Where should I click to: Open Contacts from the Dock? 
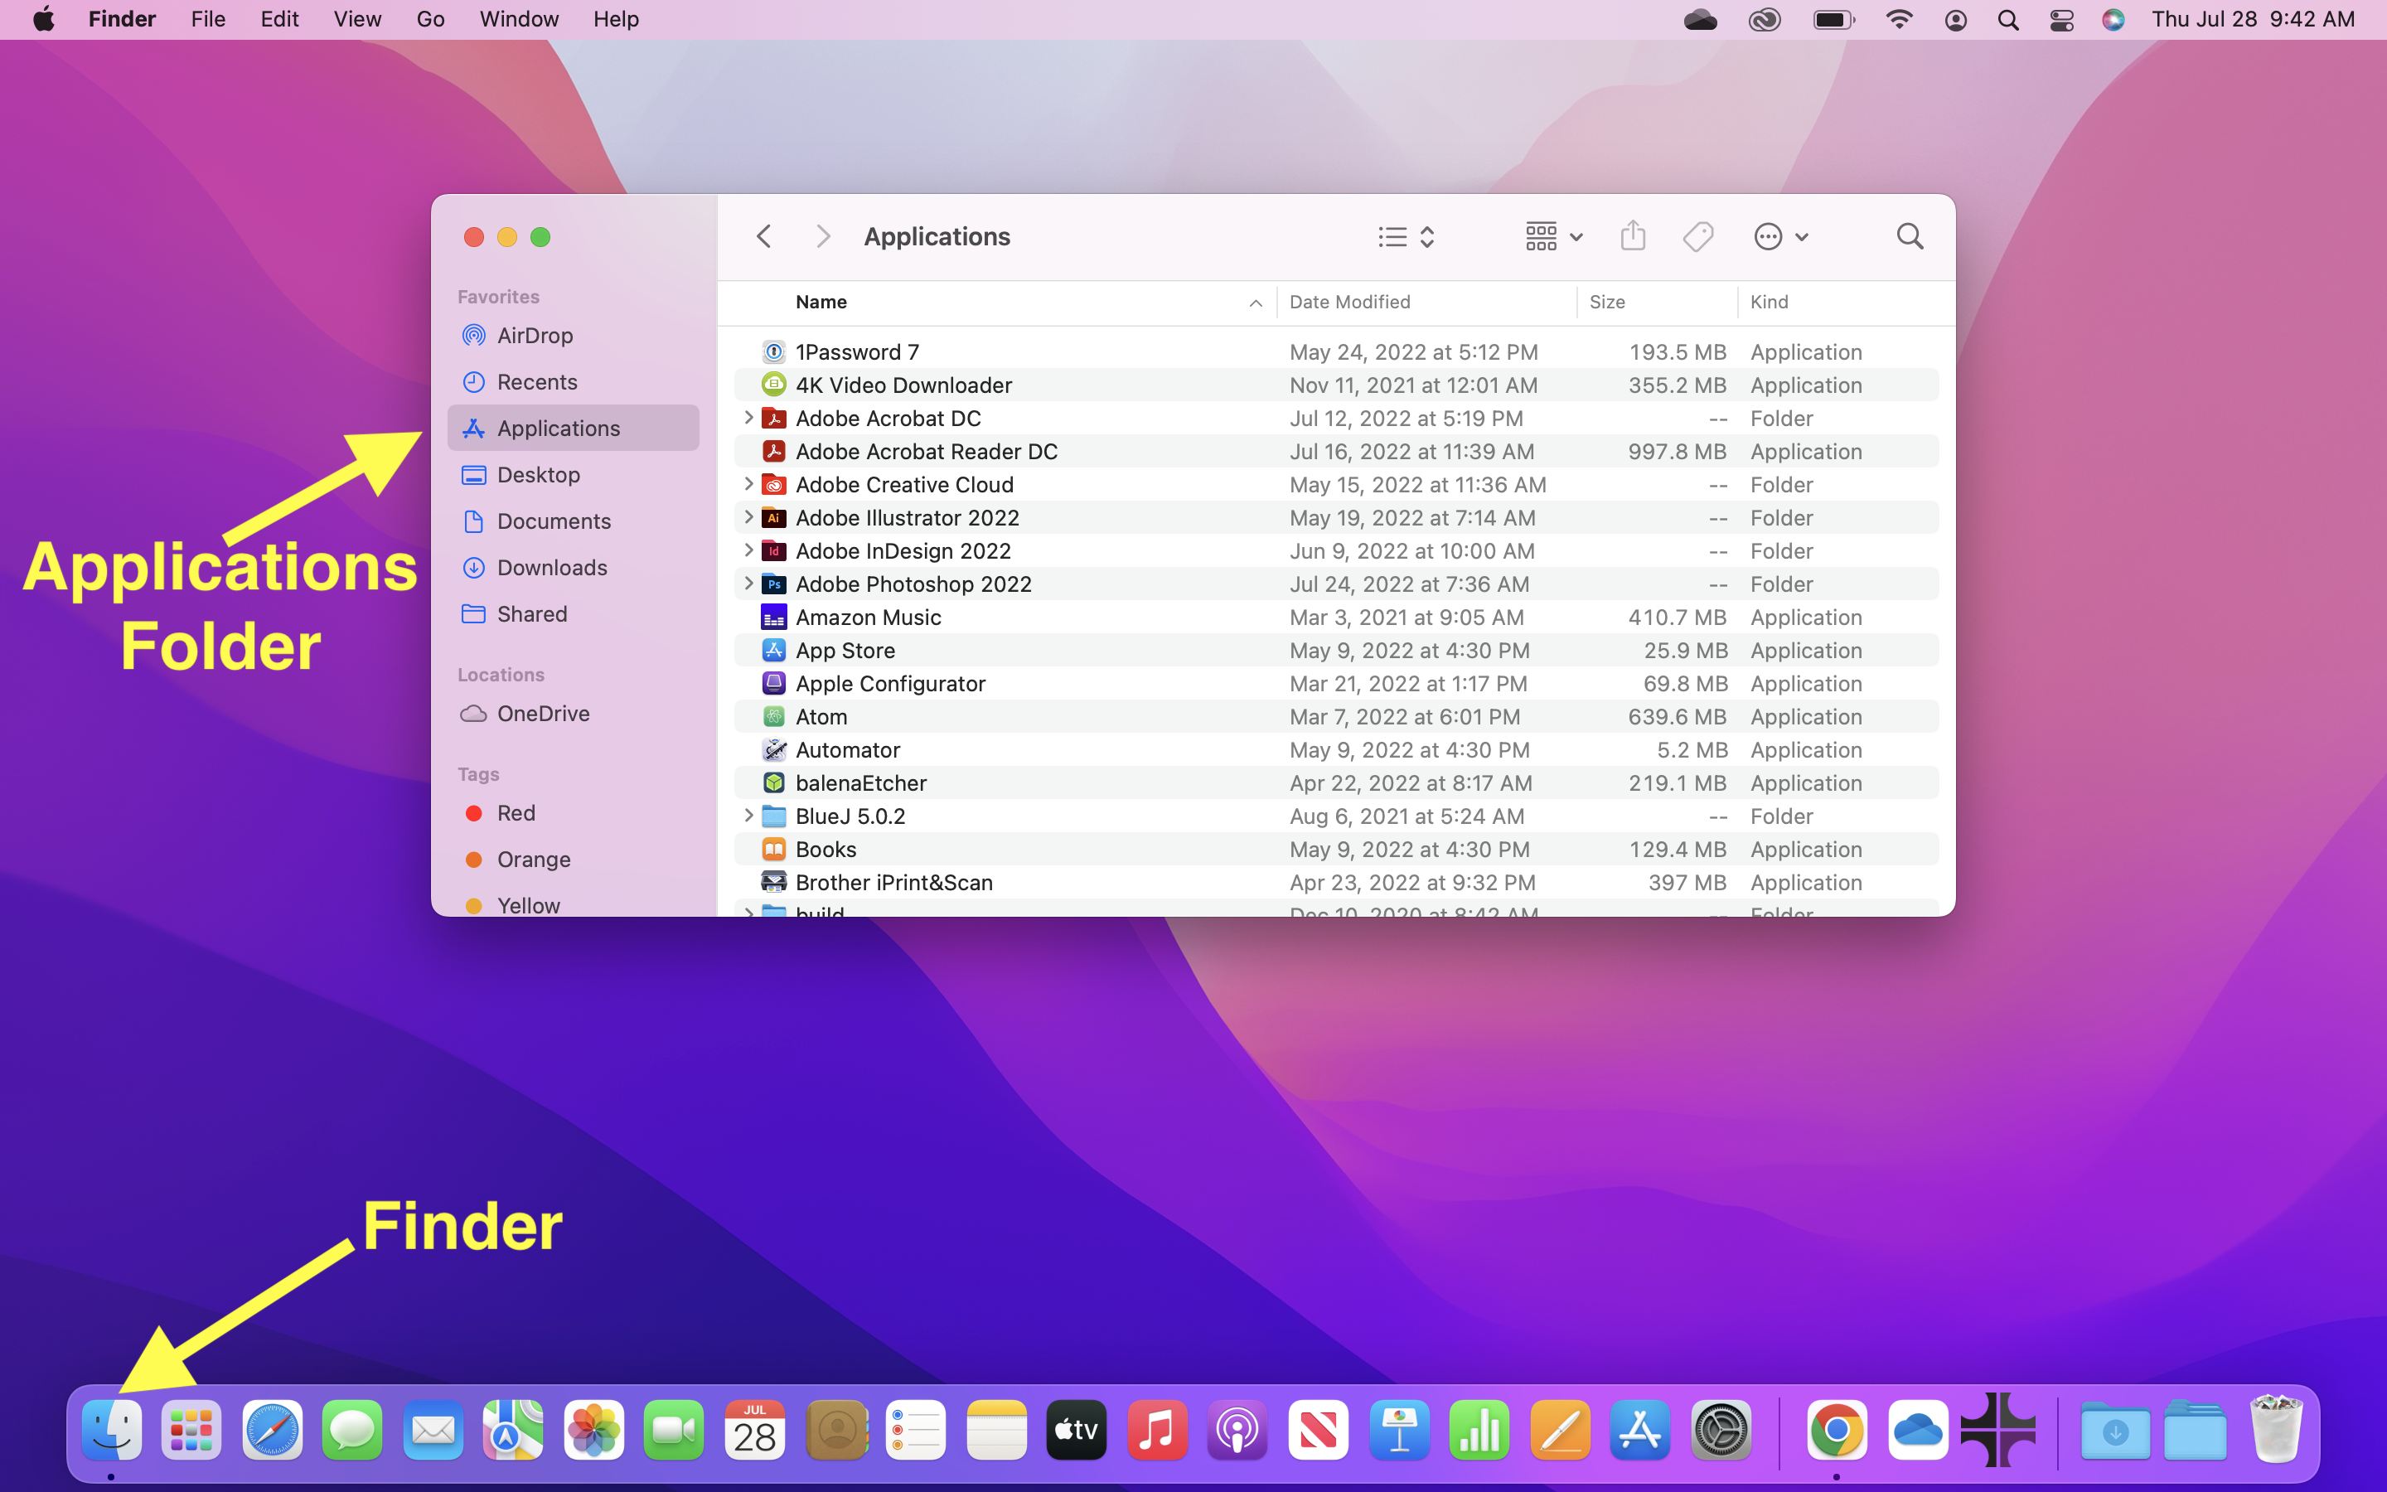click(x=836, y=1430)
